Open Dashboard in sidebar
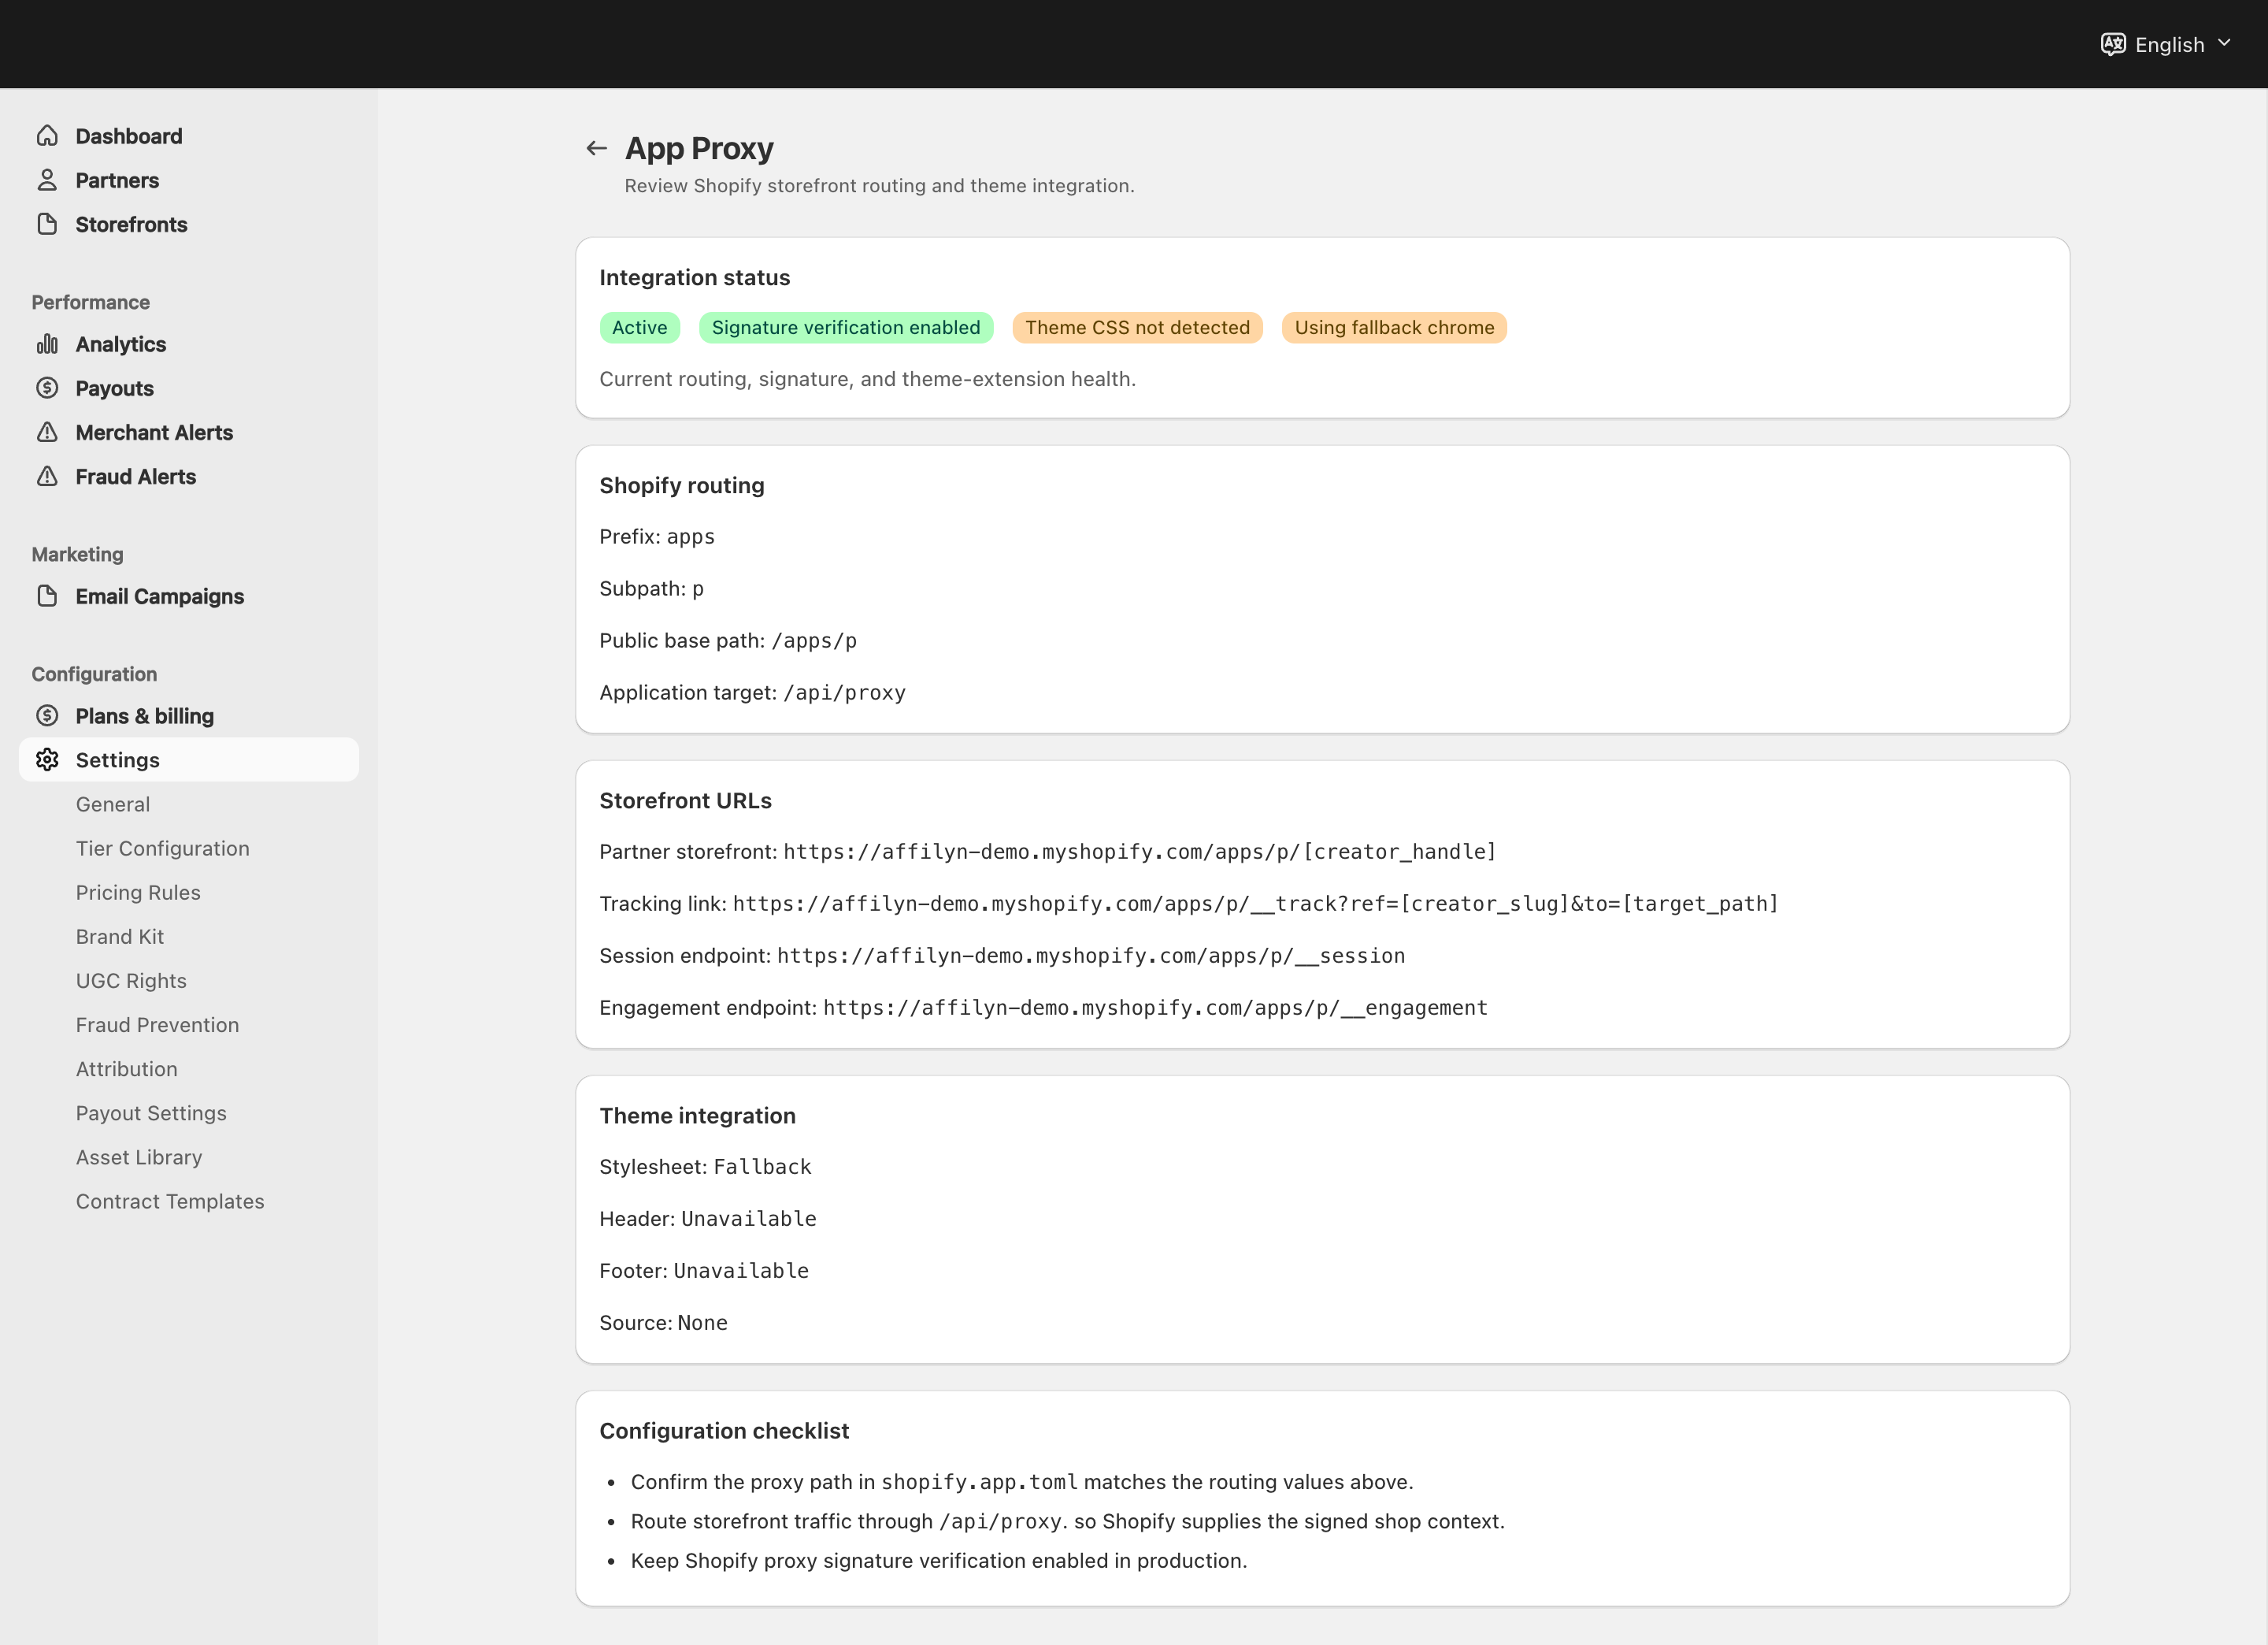Screen dimensions: 2268x1645 click(x=189, y=135)
